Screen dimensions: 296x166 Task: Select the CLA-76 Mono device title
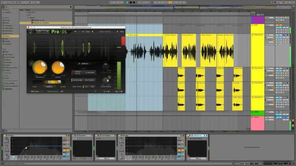106,136
